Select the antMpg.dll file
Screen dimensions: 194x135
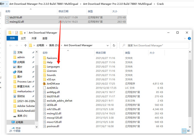coord(53,92)
